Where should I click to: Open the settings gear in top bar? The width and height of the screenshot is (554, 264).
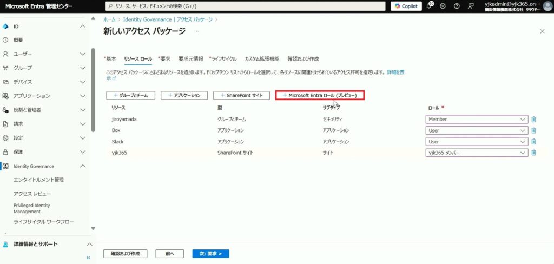(x=443, y=6)
